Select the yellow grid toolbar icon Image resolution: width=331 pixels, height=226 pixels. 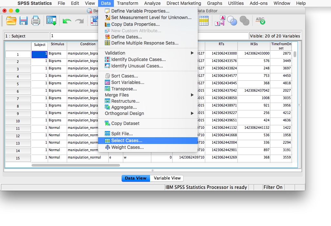coord(204,21)
